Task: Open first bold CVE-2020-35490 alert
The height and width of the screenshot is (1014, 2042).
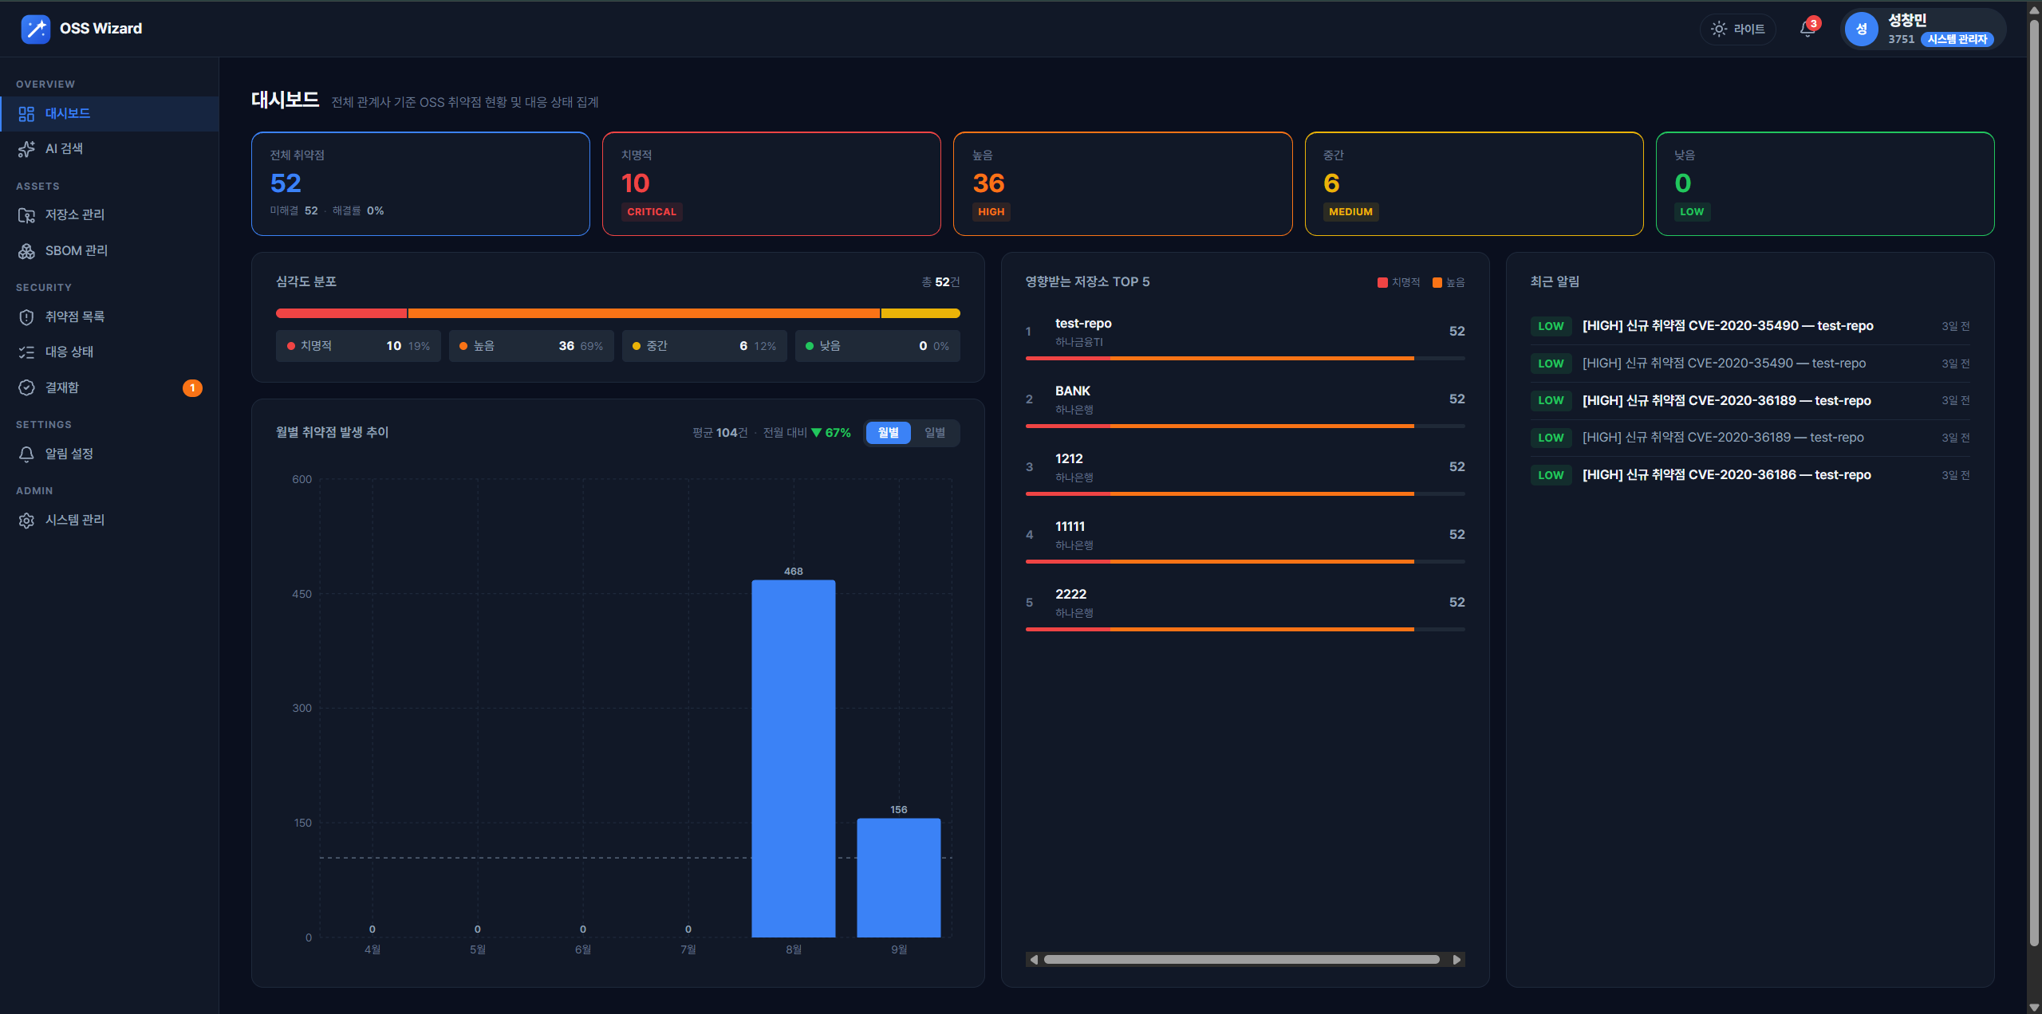Action: click(x=1750, y=326)
